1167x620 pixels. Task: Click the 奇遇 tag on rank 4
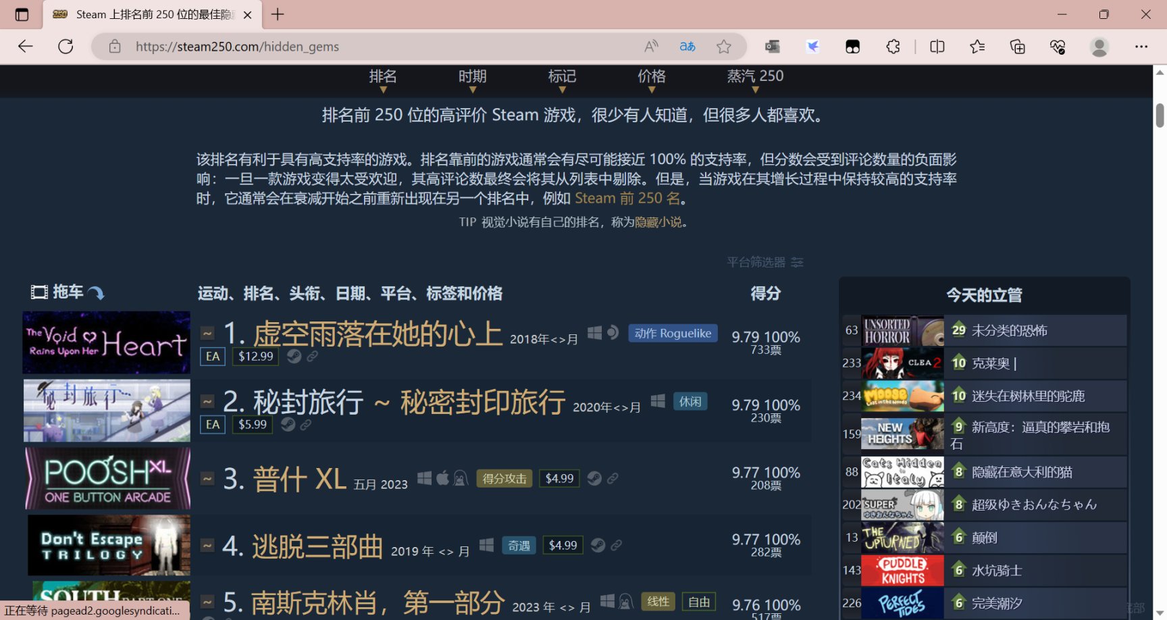(x=519, y=545)
